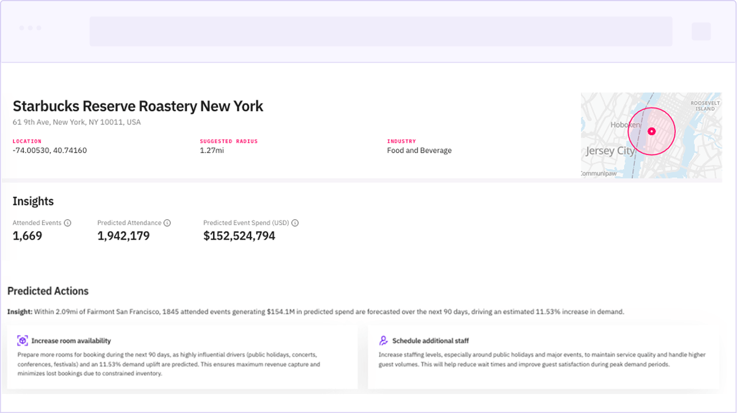
Task: Click the Increase room availability icon
Action: click(23, 341)
